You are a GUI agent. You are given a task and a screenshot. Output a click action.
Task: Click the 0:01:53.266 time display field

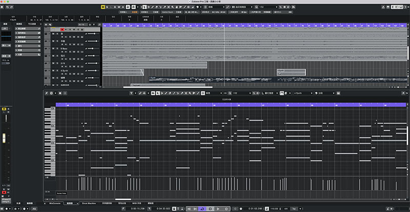(255, 209)
